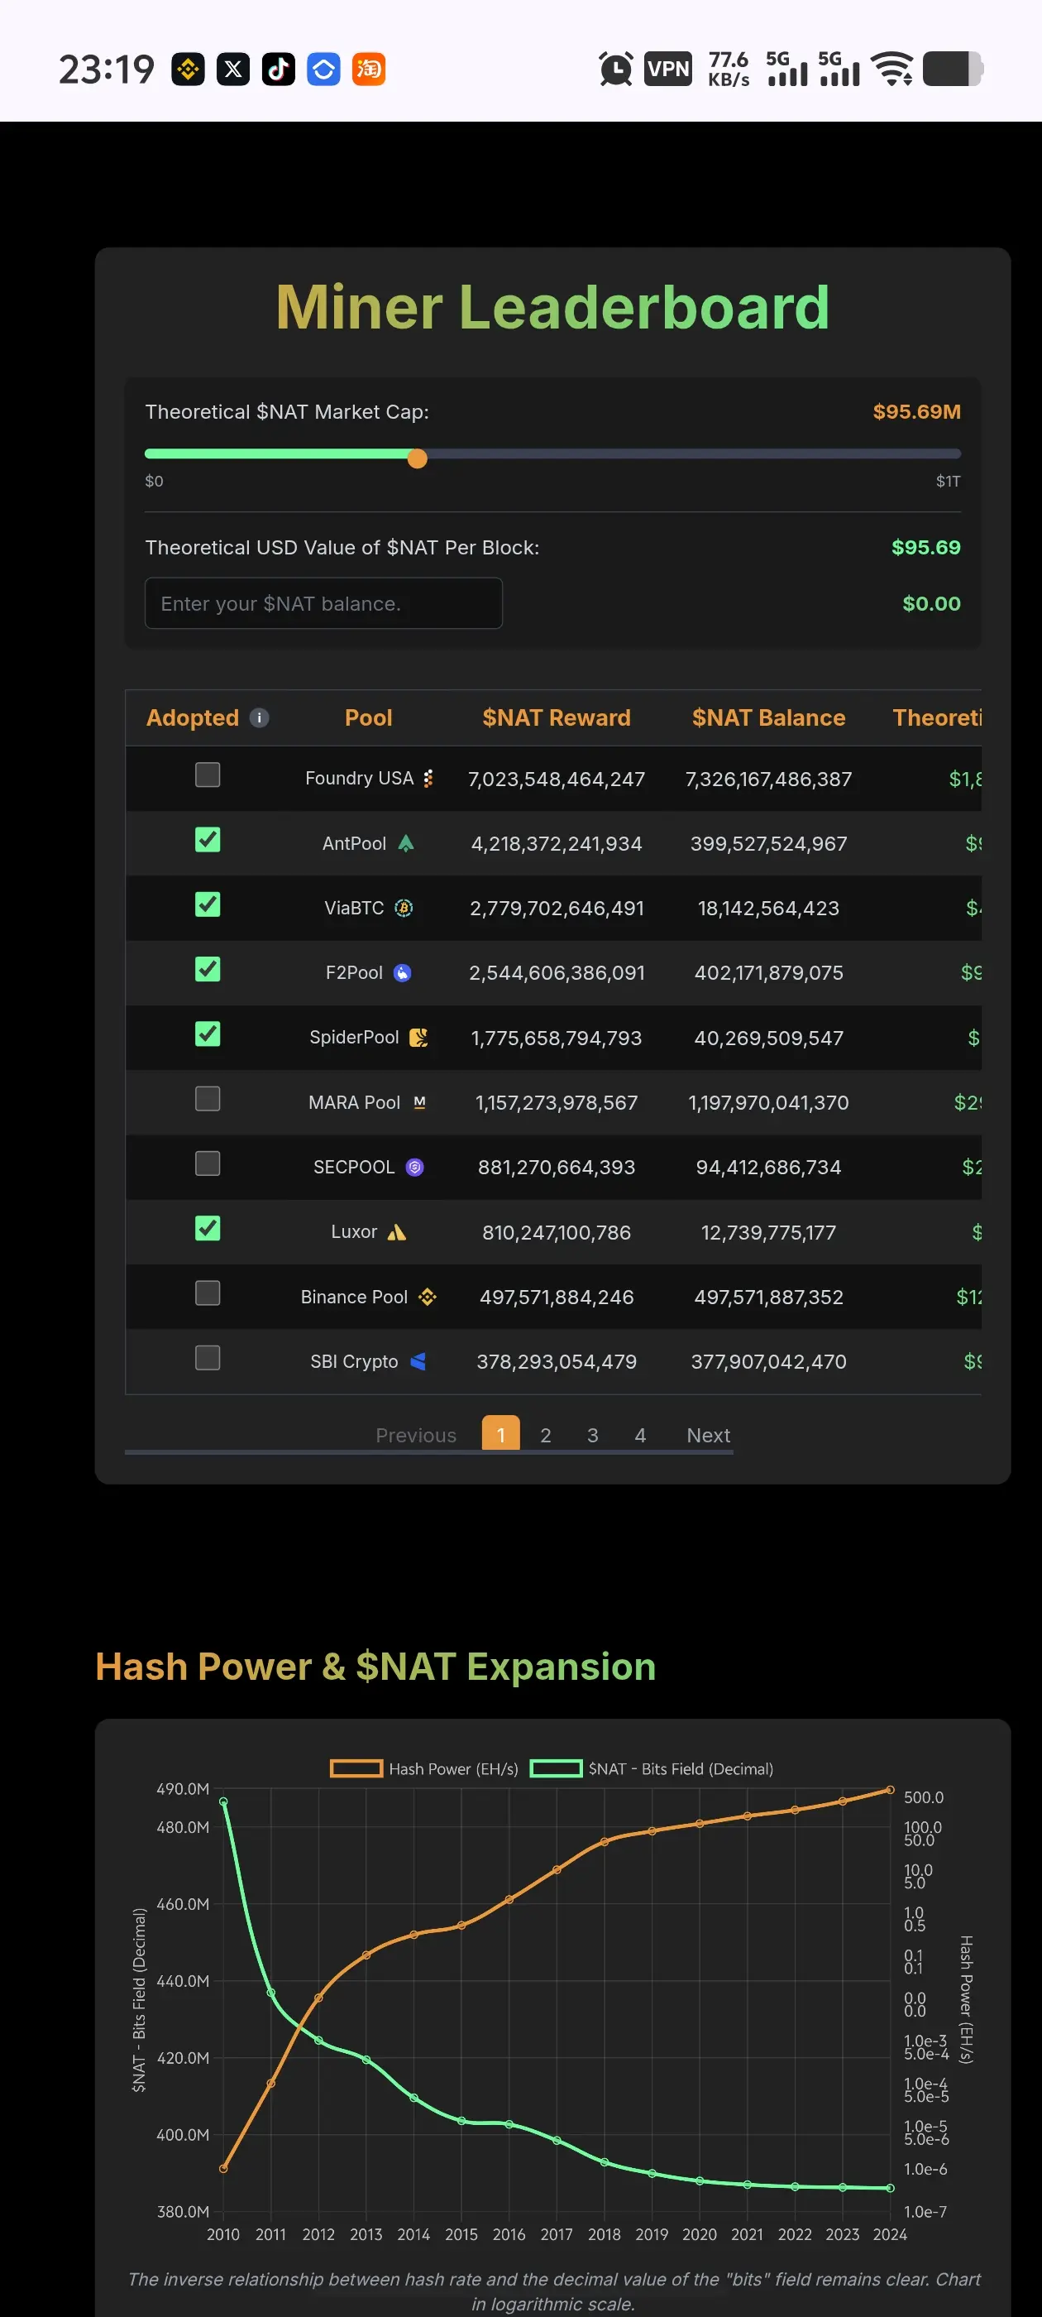Screen dimensions: 1042x2317
Task: Go to leaderboard page 2
Action: 546,1435
